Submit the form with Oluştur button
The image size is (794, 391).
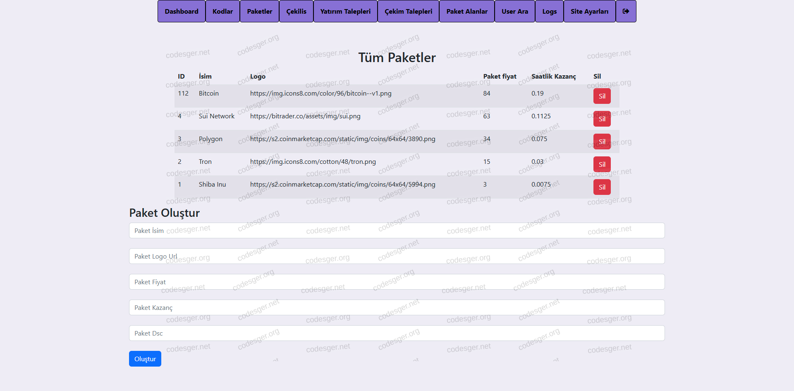(145, 359)
